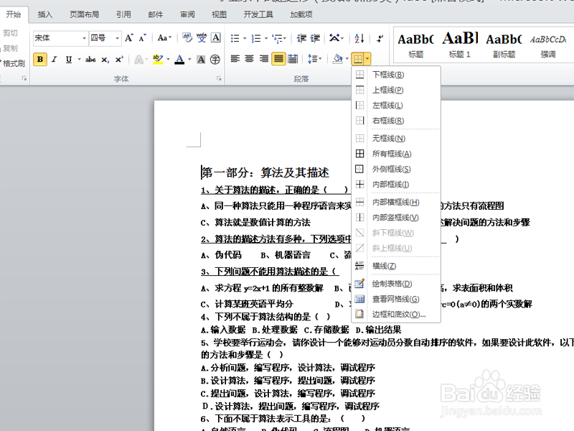This screenshot has height=431, width=574.
Task: Choose Inside Vertical Border 内部竖框线
Action: (396, 218)
